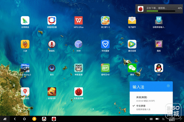Open the 图库 gallery app
Screen dimensions: 184x122
(159, 44)
